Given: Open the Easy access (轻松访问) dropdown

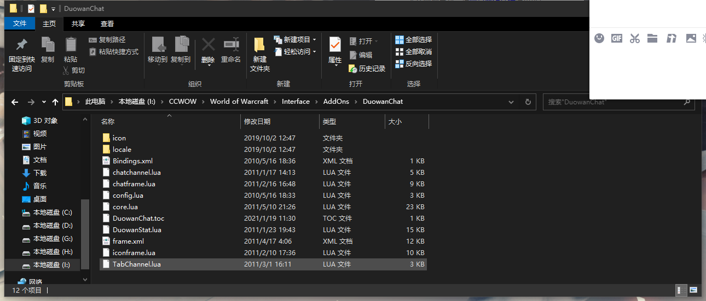Looking at the screenshot, I should tap(295, 52).
